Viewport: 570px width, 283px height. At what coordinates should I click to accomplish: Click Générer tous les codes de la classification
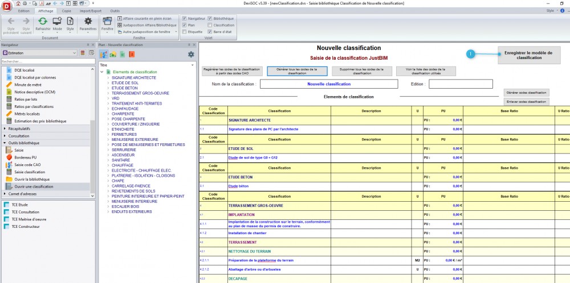tap(297, 71)
